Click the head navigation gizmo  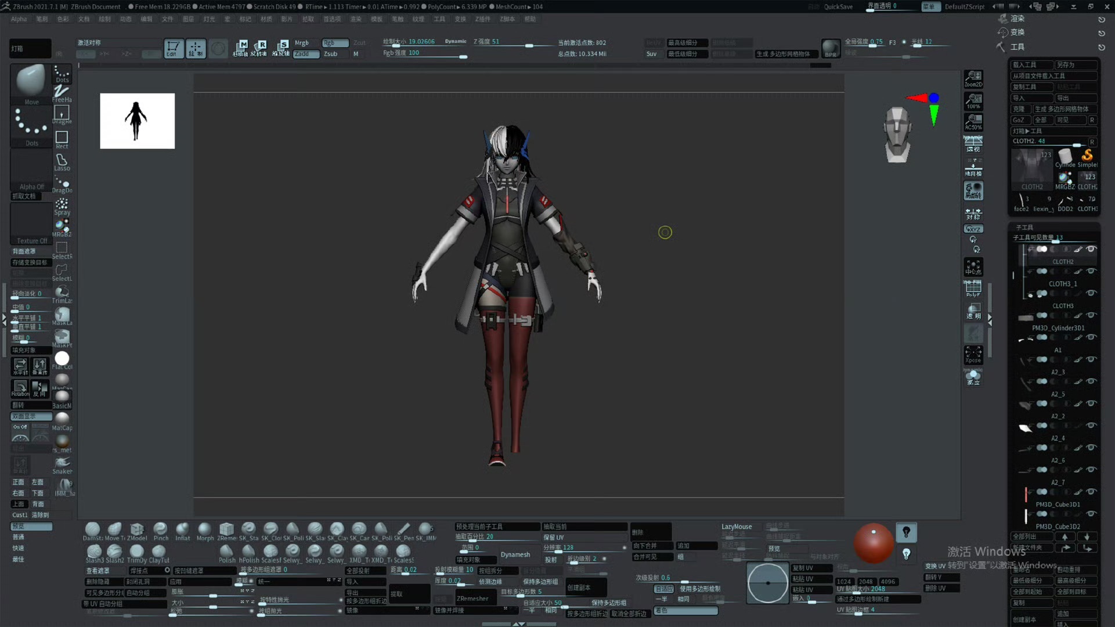(x=897, y=135)
